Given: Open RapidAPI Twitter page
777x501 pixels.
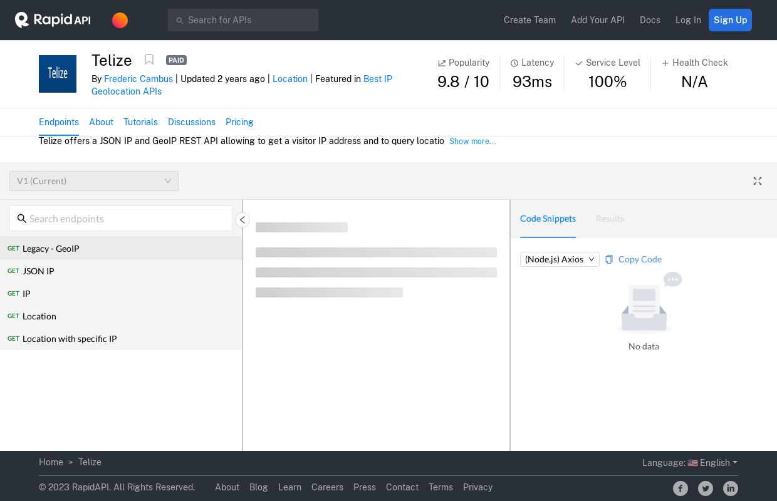Looking at the screenshot, I should (706, 488).
